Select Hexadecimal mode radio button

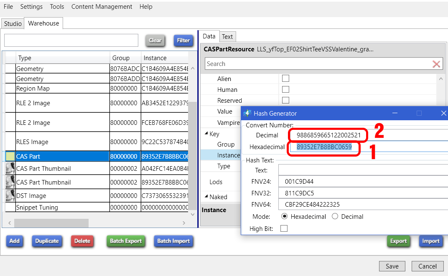pos(284,216)
